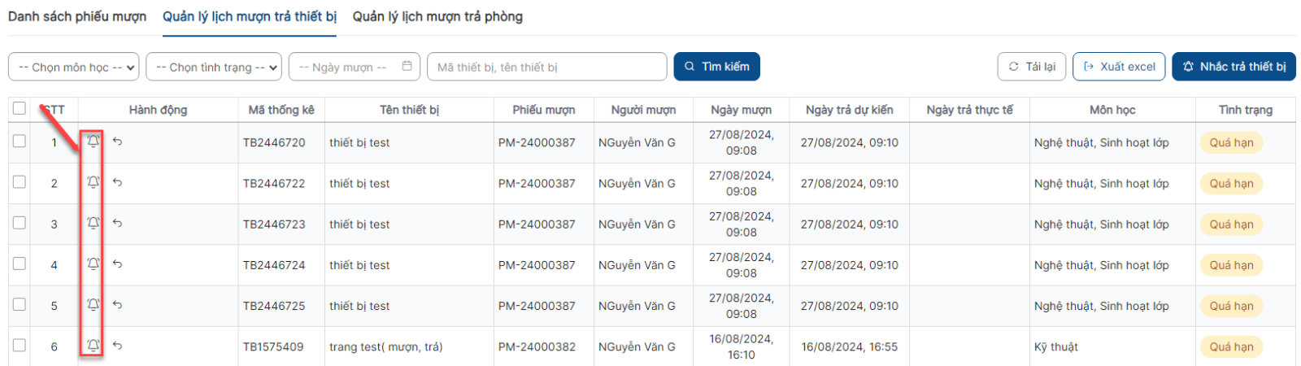Tick the checkbox for row 1
Viewport: 1301px width, 366px height.
[20, 141]
